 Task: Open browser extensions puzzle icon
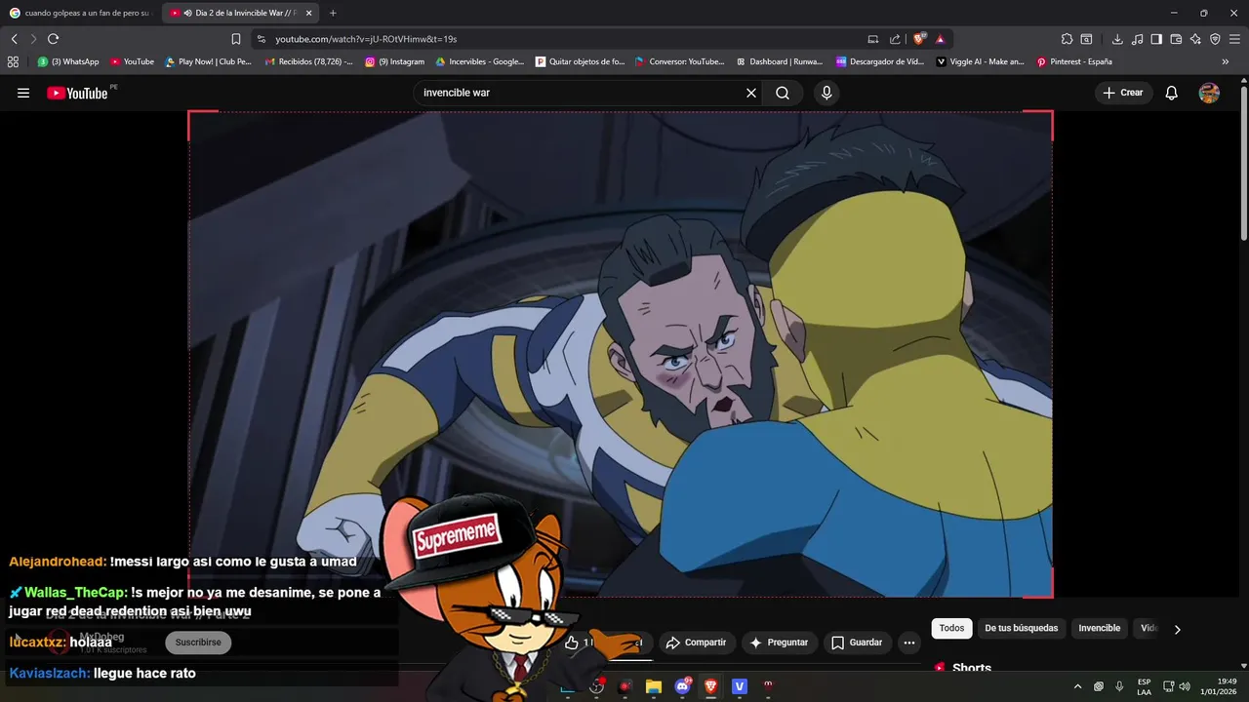click(1067, 39)
